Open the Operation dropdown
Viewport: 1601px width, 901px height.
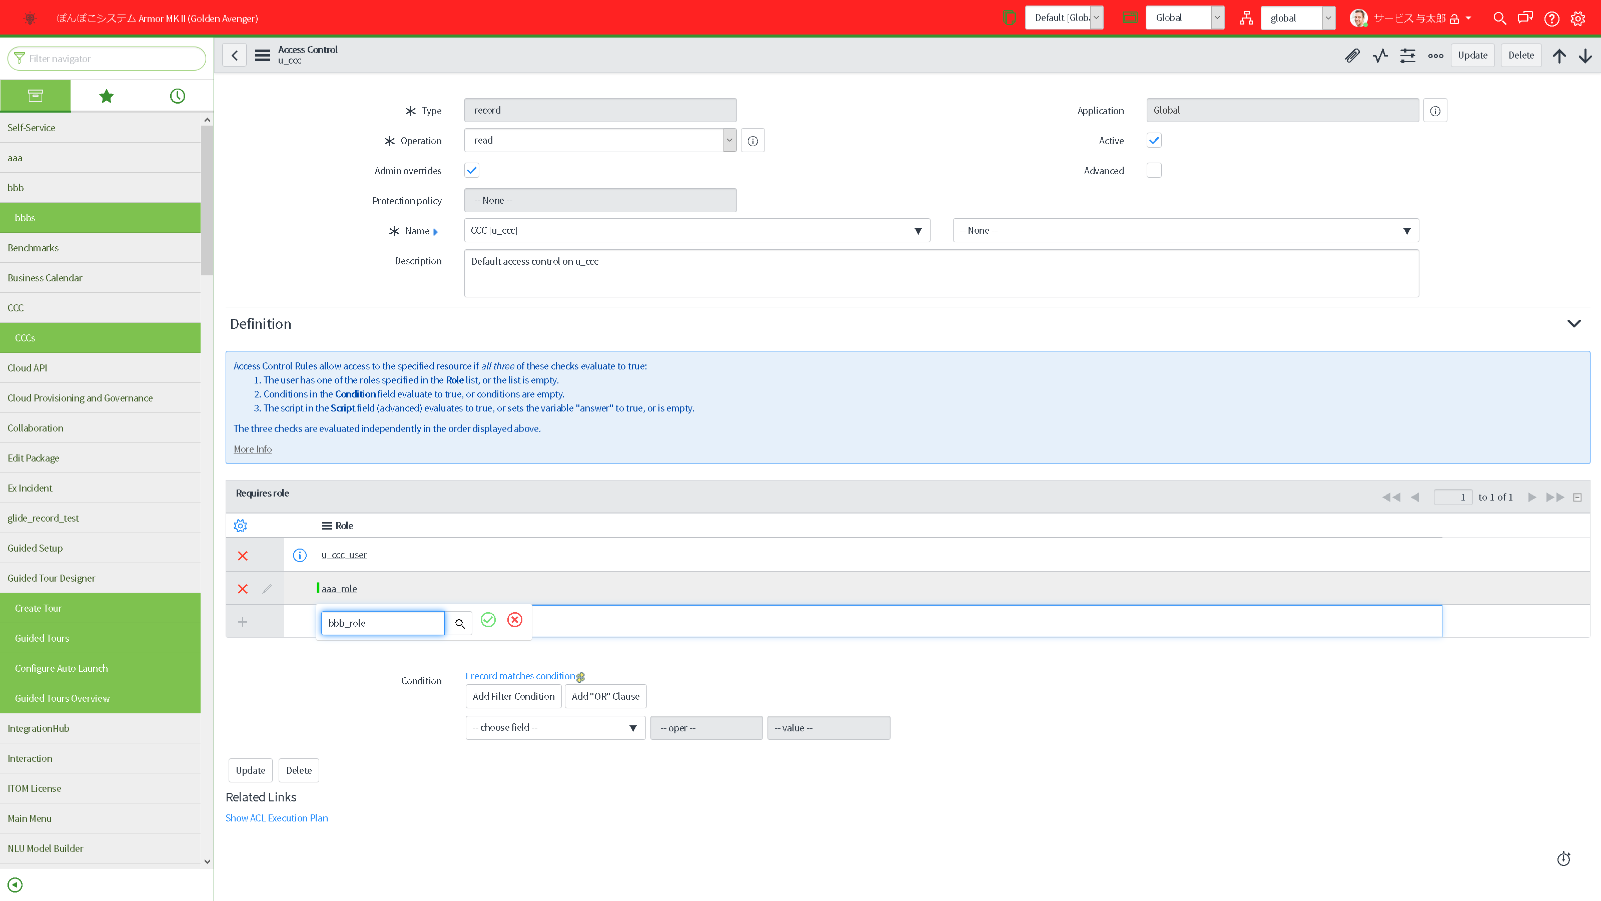point(600,141)
